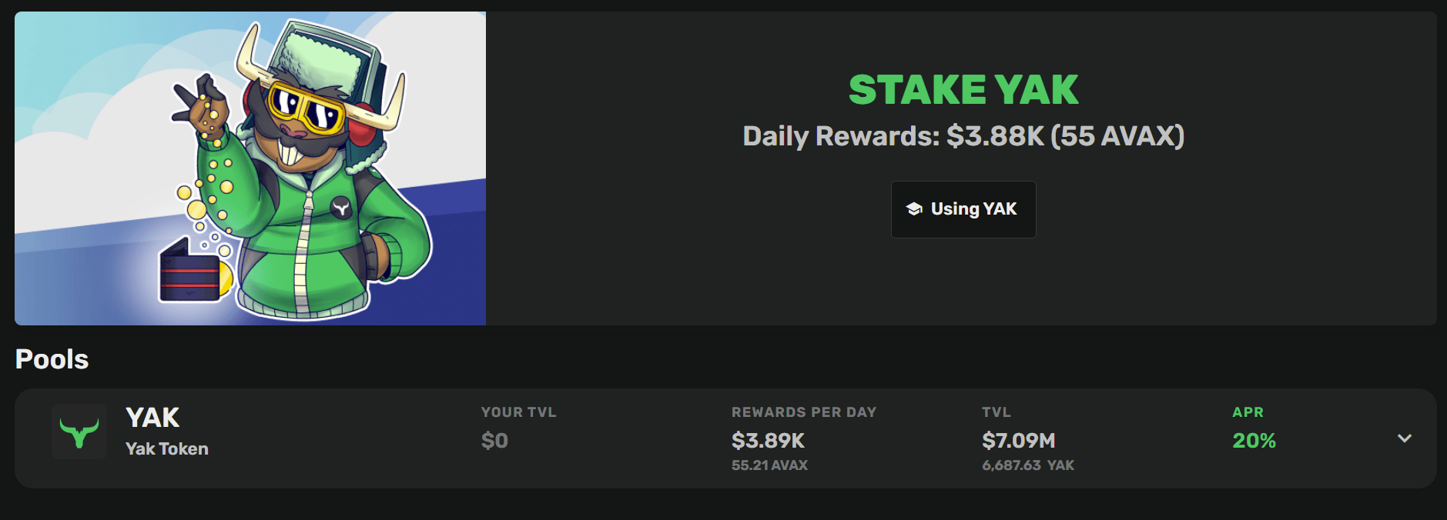Click the STAKE YAK heading
Image resolution: width=1447 pixels, height=520 pixels.
pos(963,90)
